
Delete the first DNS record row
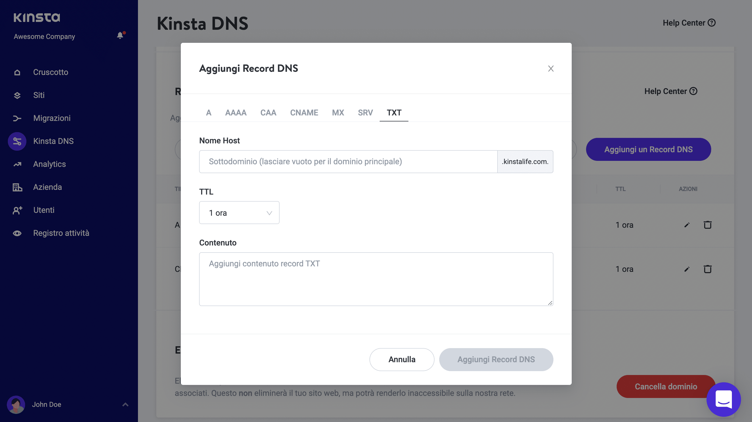pyautogui.click(x=707, y=225)
